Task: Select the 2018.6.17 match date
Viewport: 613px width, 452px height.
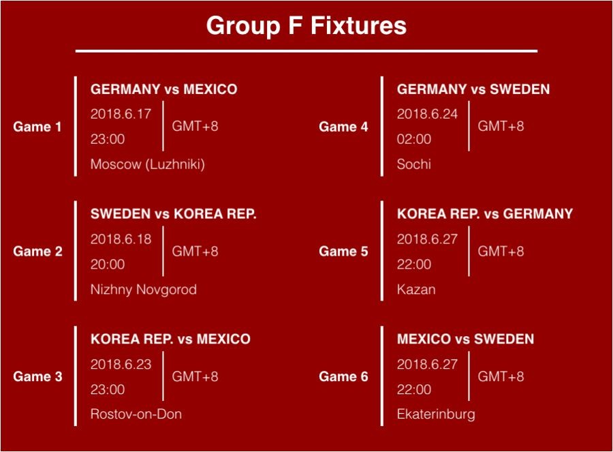Action: [x=121, y=114]
